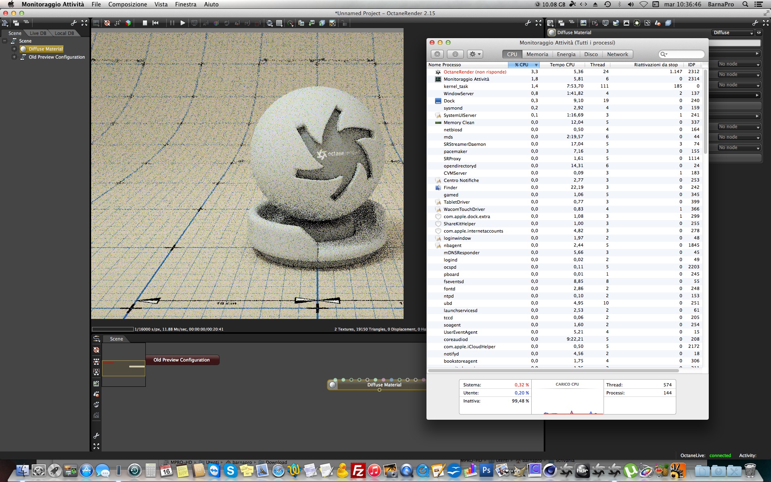This screenshot has height=482, width=771.
Task: Click the play render button
Action: click(183, 23)
